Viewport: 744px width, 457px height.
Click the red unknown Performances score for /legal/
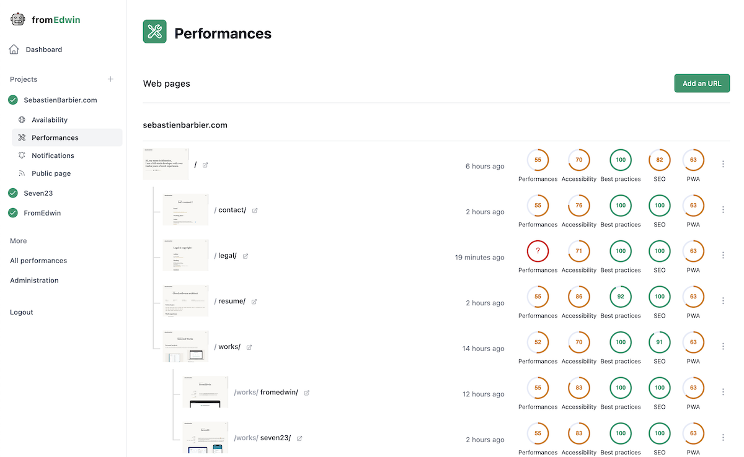tap(538, 251)
